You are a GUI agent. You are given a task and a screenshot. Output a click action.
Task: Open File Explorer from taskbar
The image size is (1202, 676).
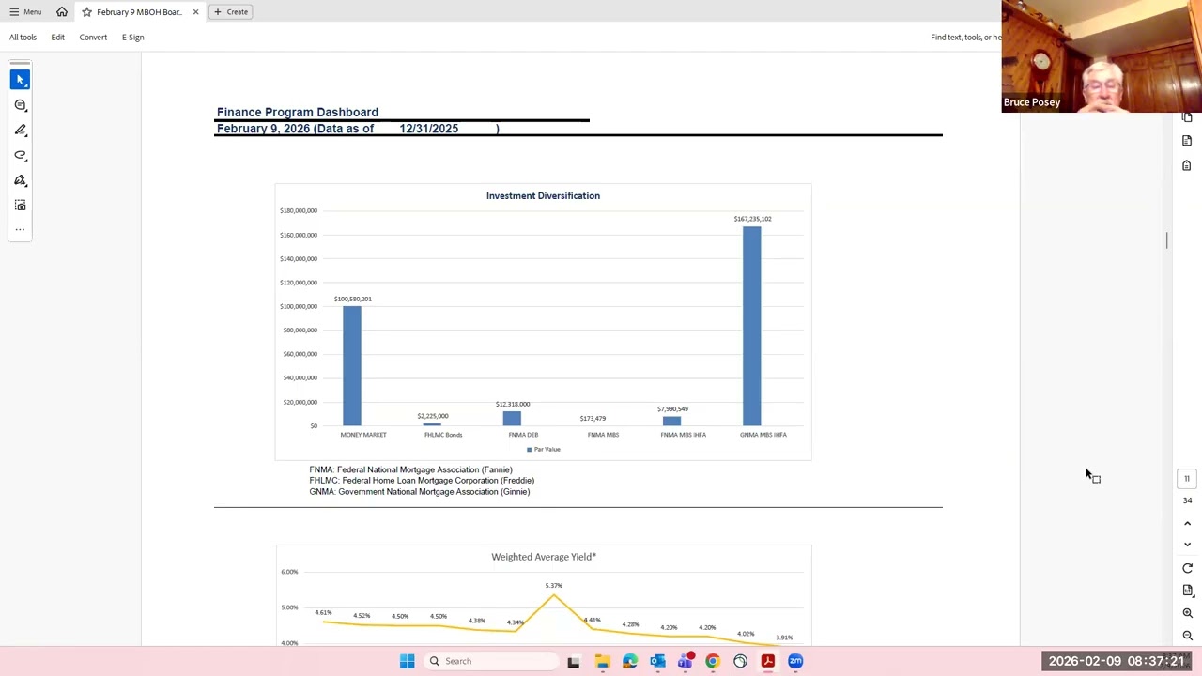(x=602, y=661)
